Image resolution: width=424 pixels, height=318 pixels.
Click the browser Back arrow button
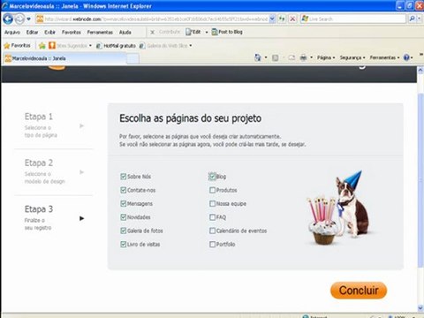tap(8, 19)
